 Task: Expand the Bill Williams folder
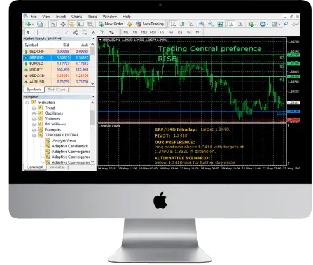[34, 124]
